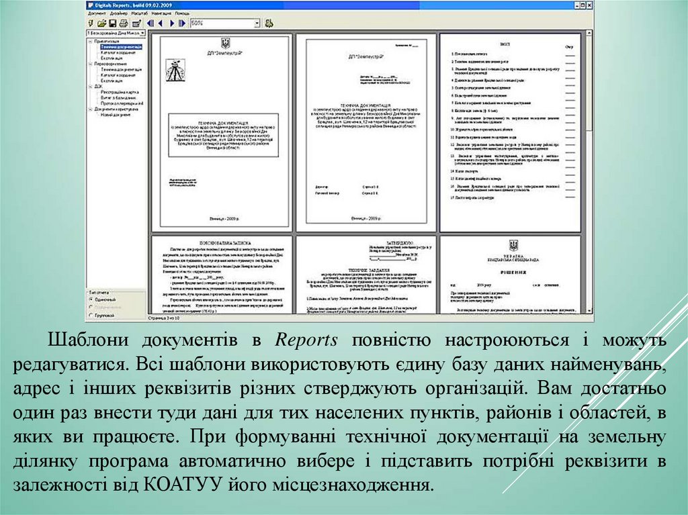Go to last page with double-right arrow
Viewport: 688px width, 515px height.
click(183, 23)
